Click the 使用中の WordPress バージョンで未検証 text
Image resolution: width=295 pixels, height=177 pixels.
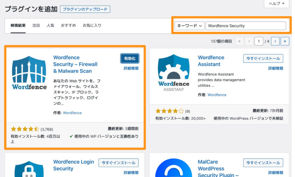(x=248, y=118)
